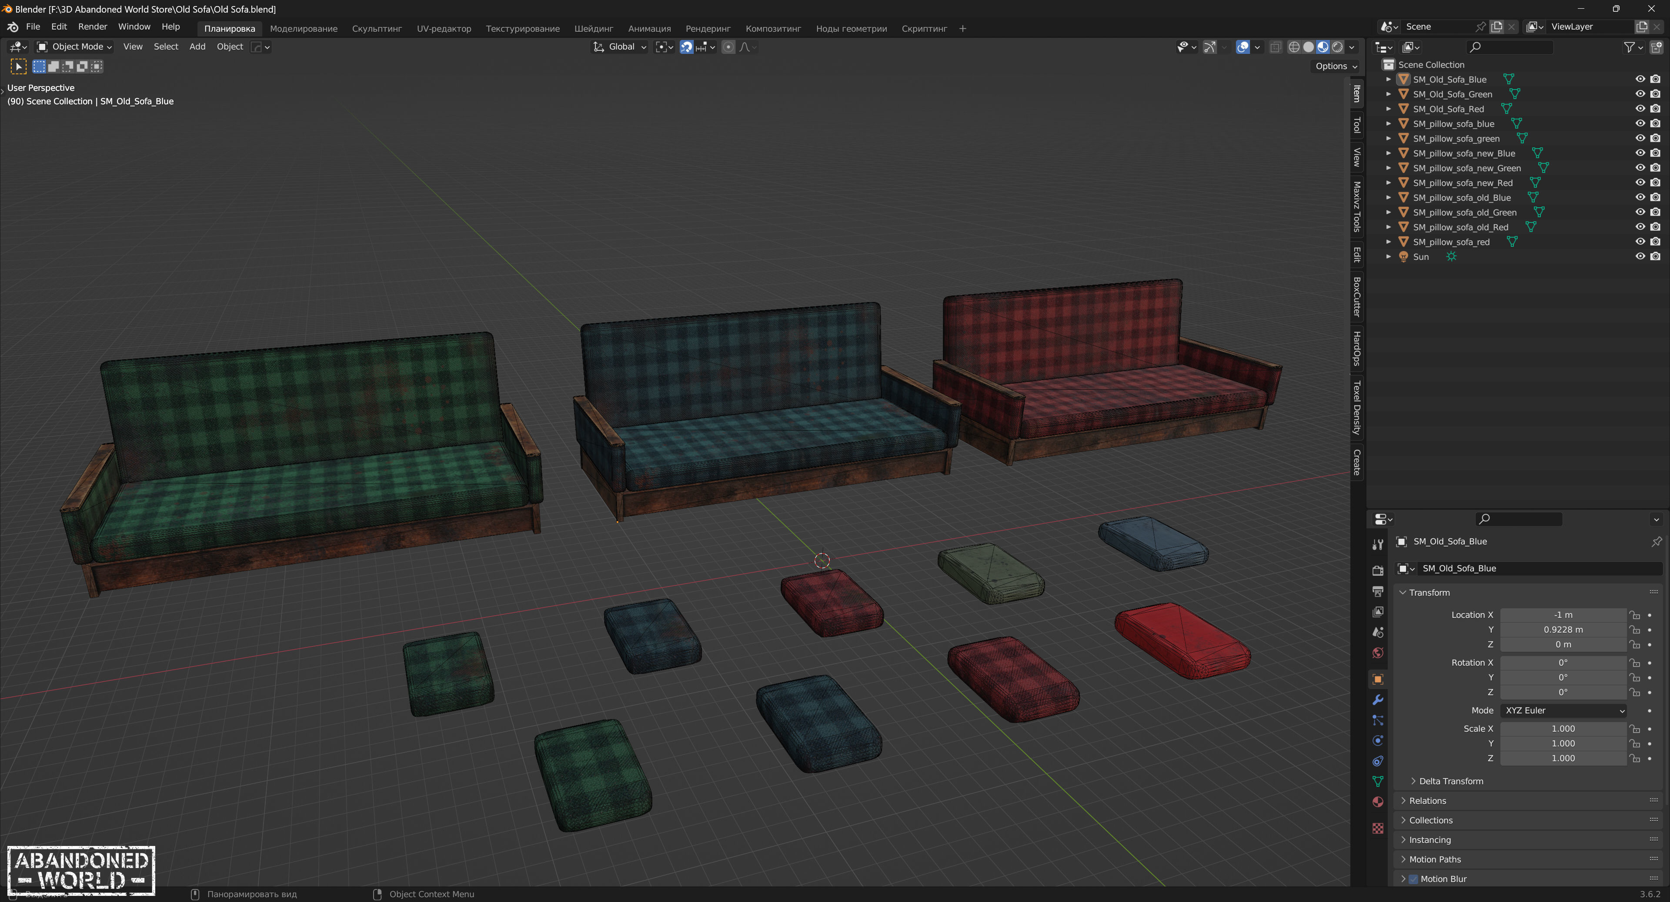Disable rendering for the Sun object
1670x902 pixels.
click(x=1655, y=256)
